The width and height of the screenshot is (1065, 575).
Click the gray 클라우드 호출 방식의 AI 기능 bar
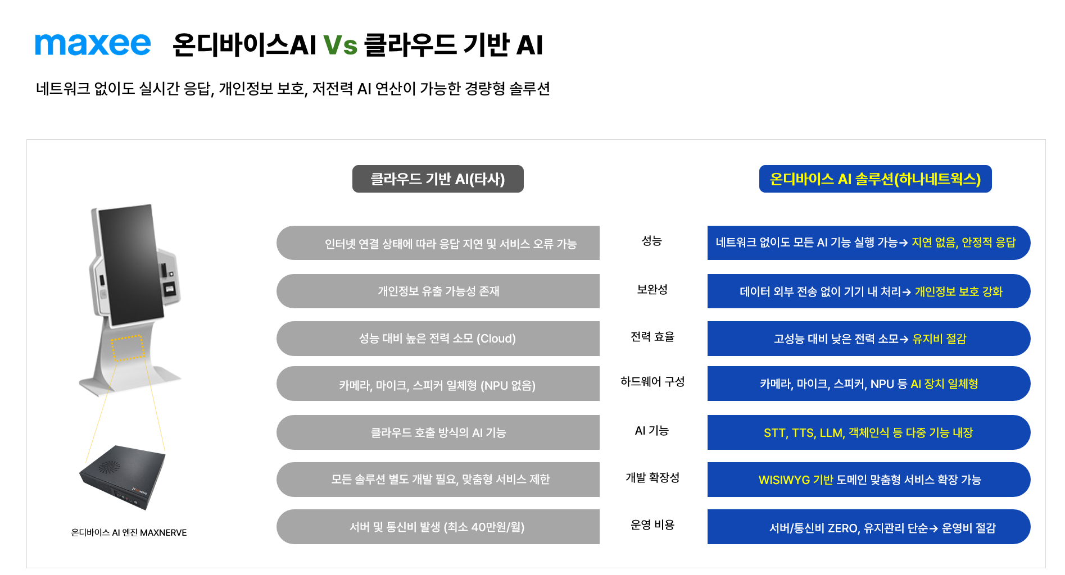[438, 432]
